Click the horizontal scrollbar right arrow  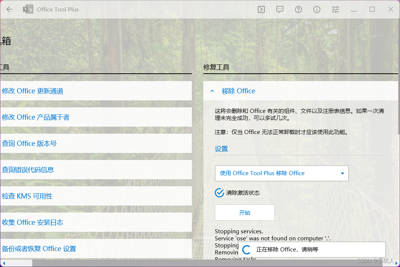point(396,263)
